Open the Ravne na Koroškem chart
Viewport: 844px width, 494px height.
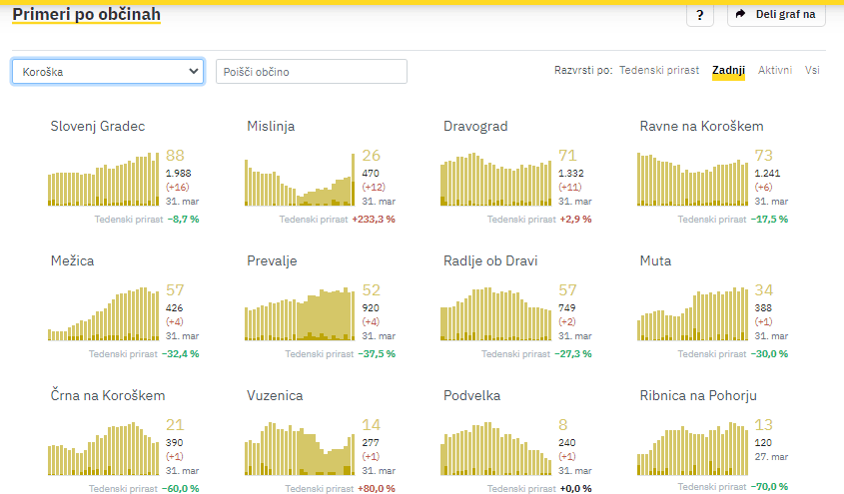(692, 180)
